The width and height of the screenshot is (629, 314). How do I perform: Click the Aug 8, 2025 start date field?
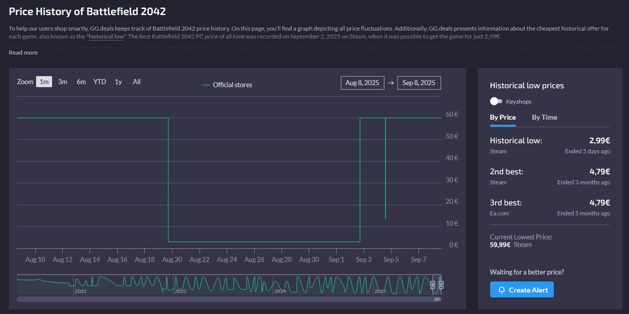(x=363, y=83)
